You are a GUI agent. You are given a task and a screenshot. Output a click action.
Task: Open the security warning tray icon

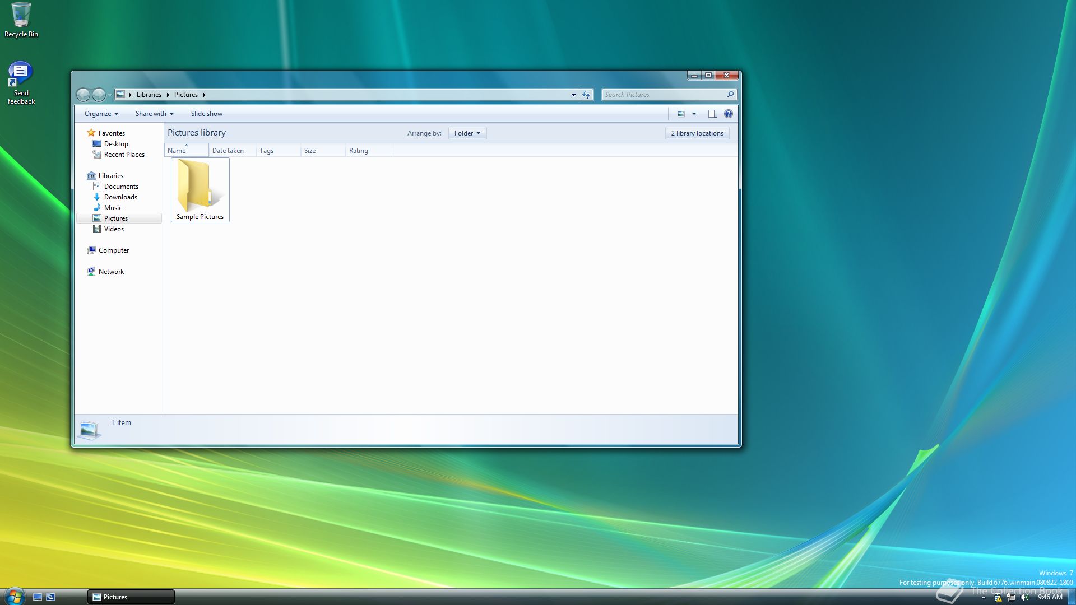998,598
